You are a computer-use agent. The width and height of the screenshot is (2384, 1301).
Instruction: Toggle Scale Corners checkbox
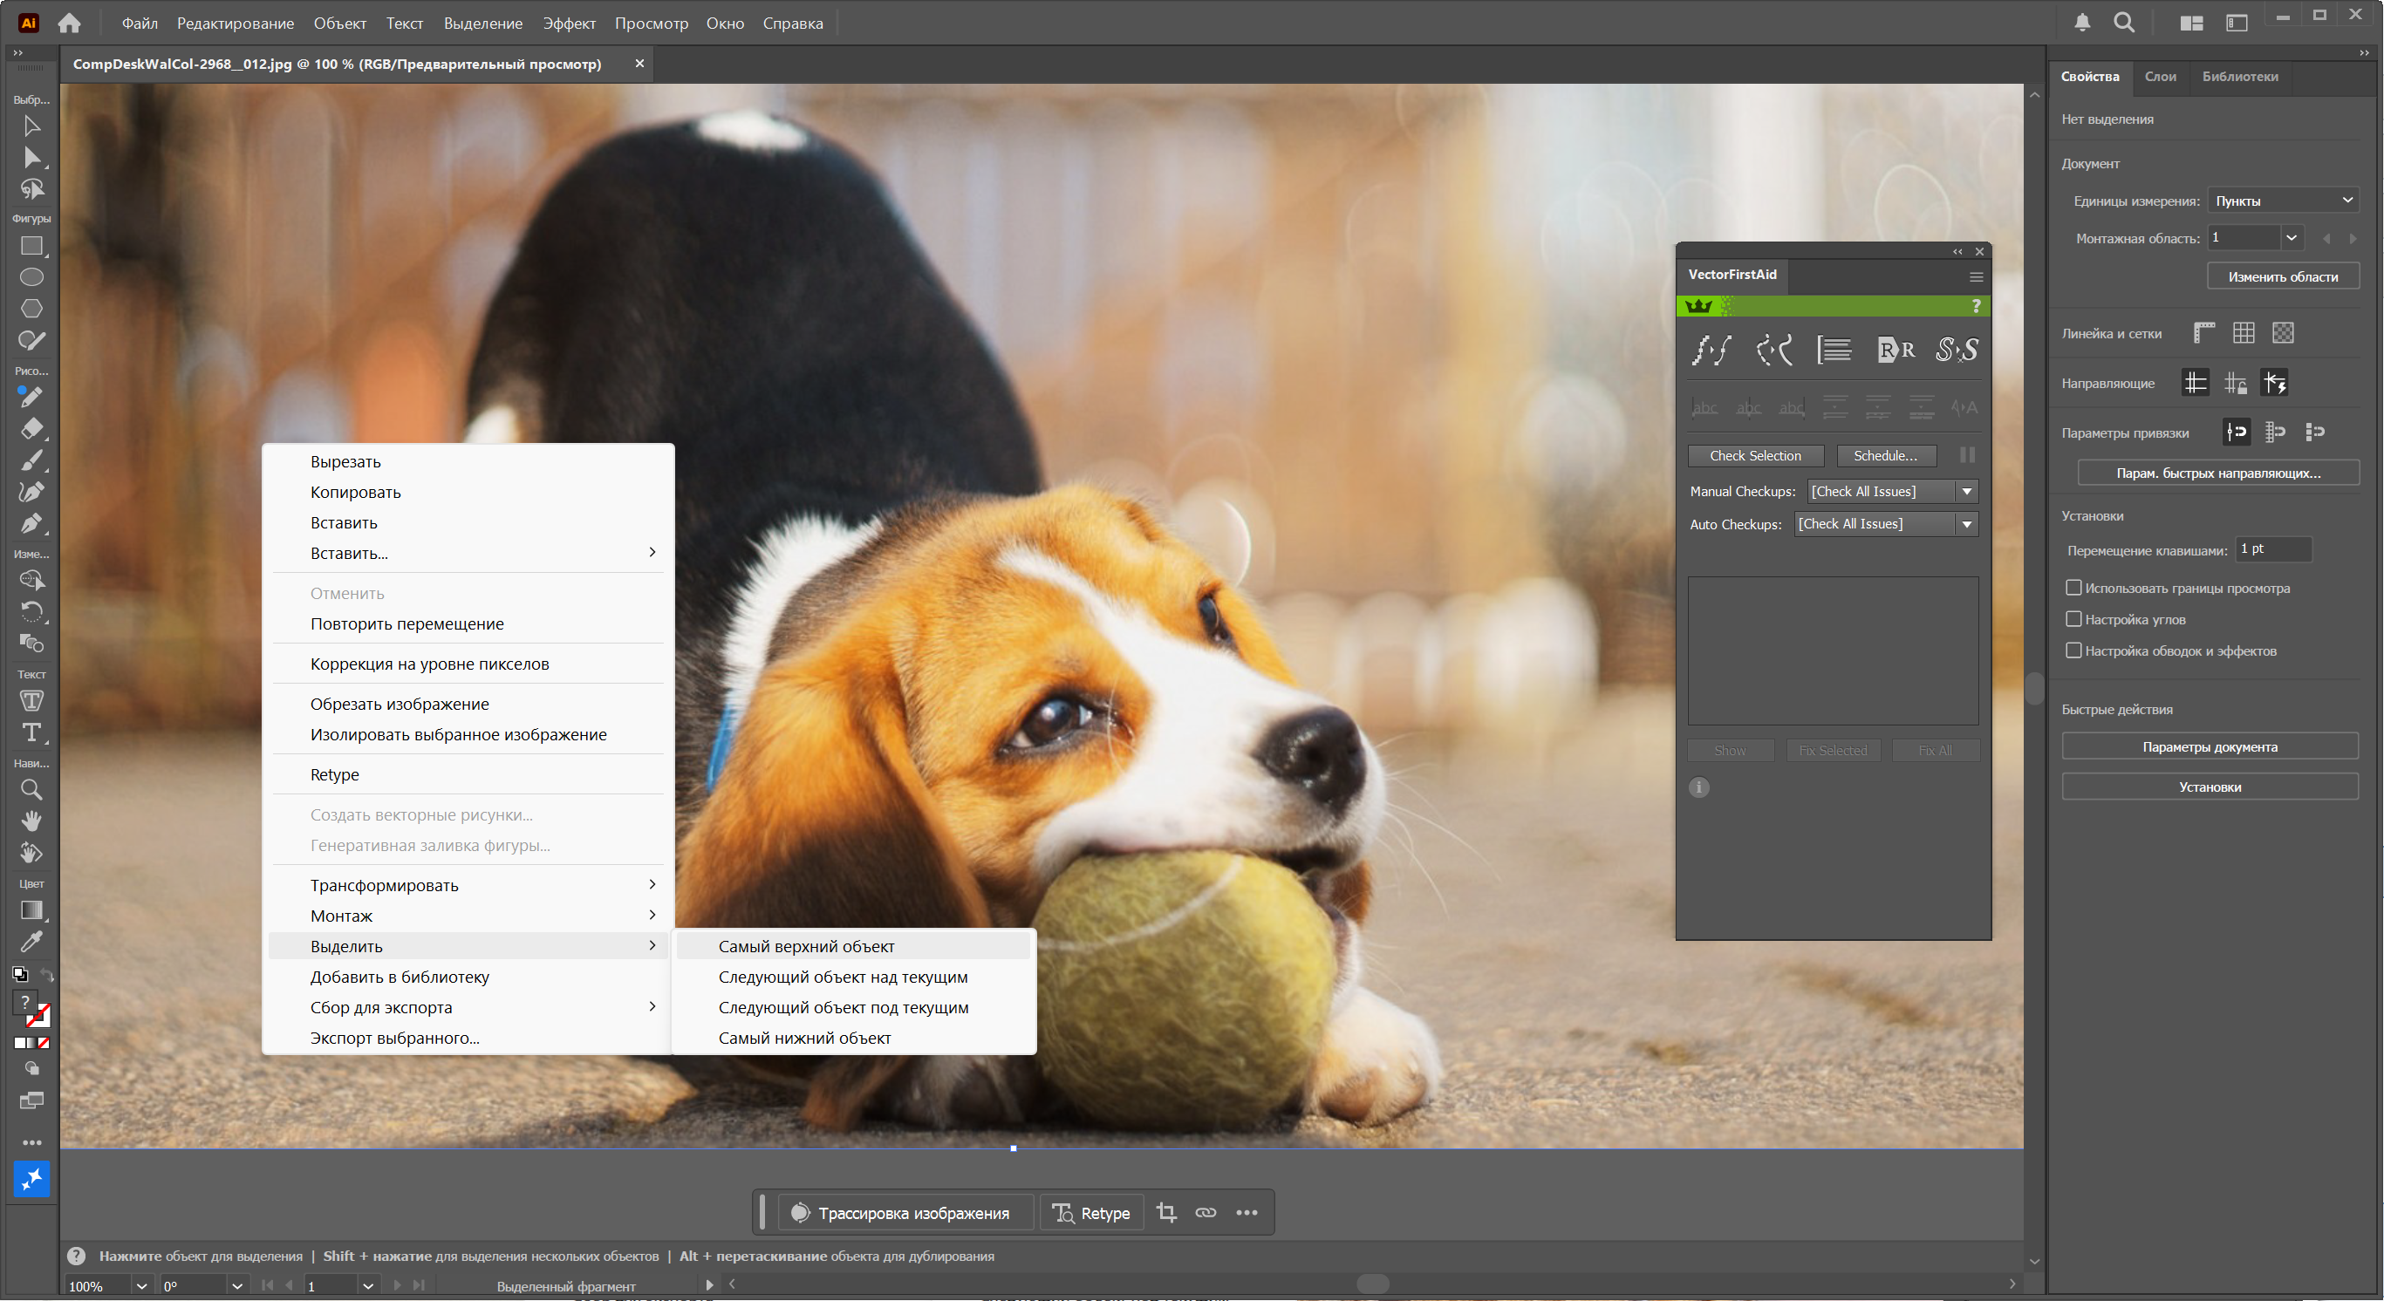pos(2073,619)
